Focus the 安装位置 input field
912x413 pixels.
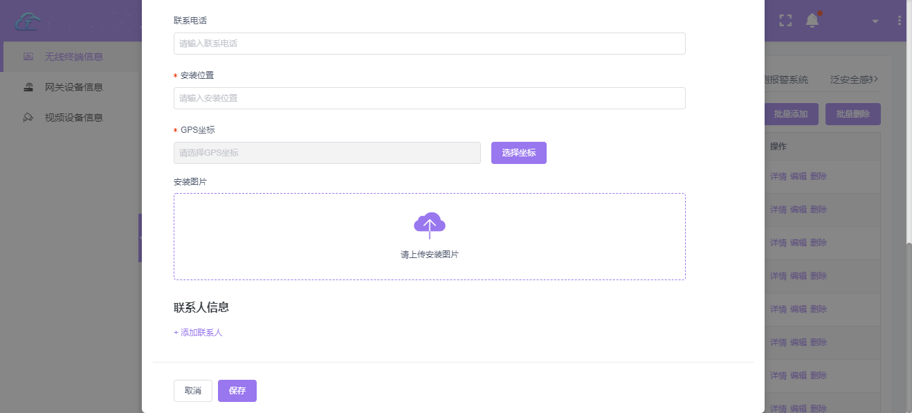click(x=429, y=98)
